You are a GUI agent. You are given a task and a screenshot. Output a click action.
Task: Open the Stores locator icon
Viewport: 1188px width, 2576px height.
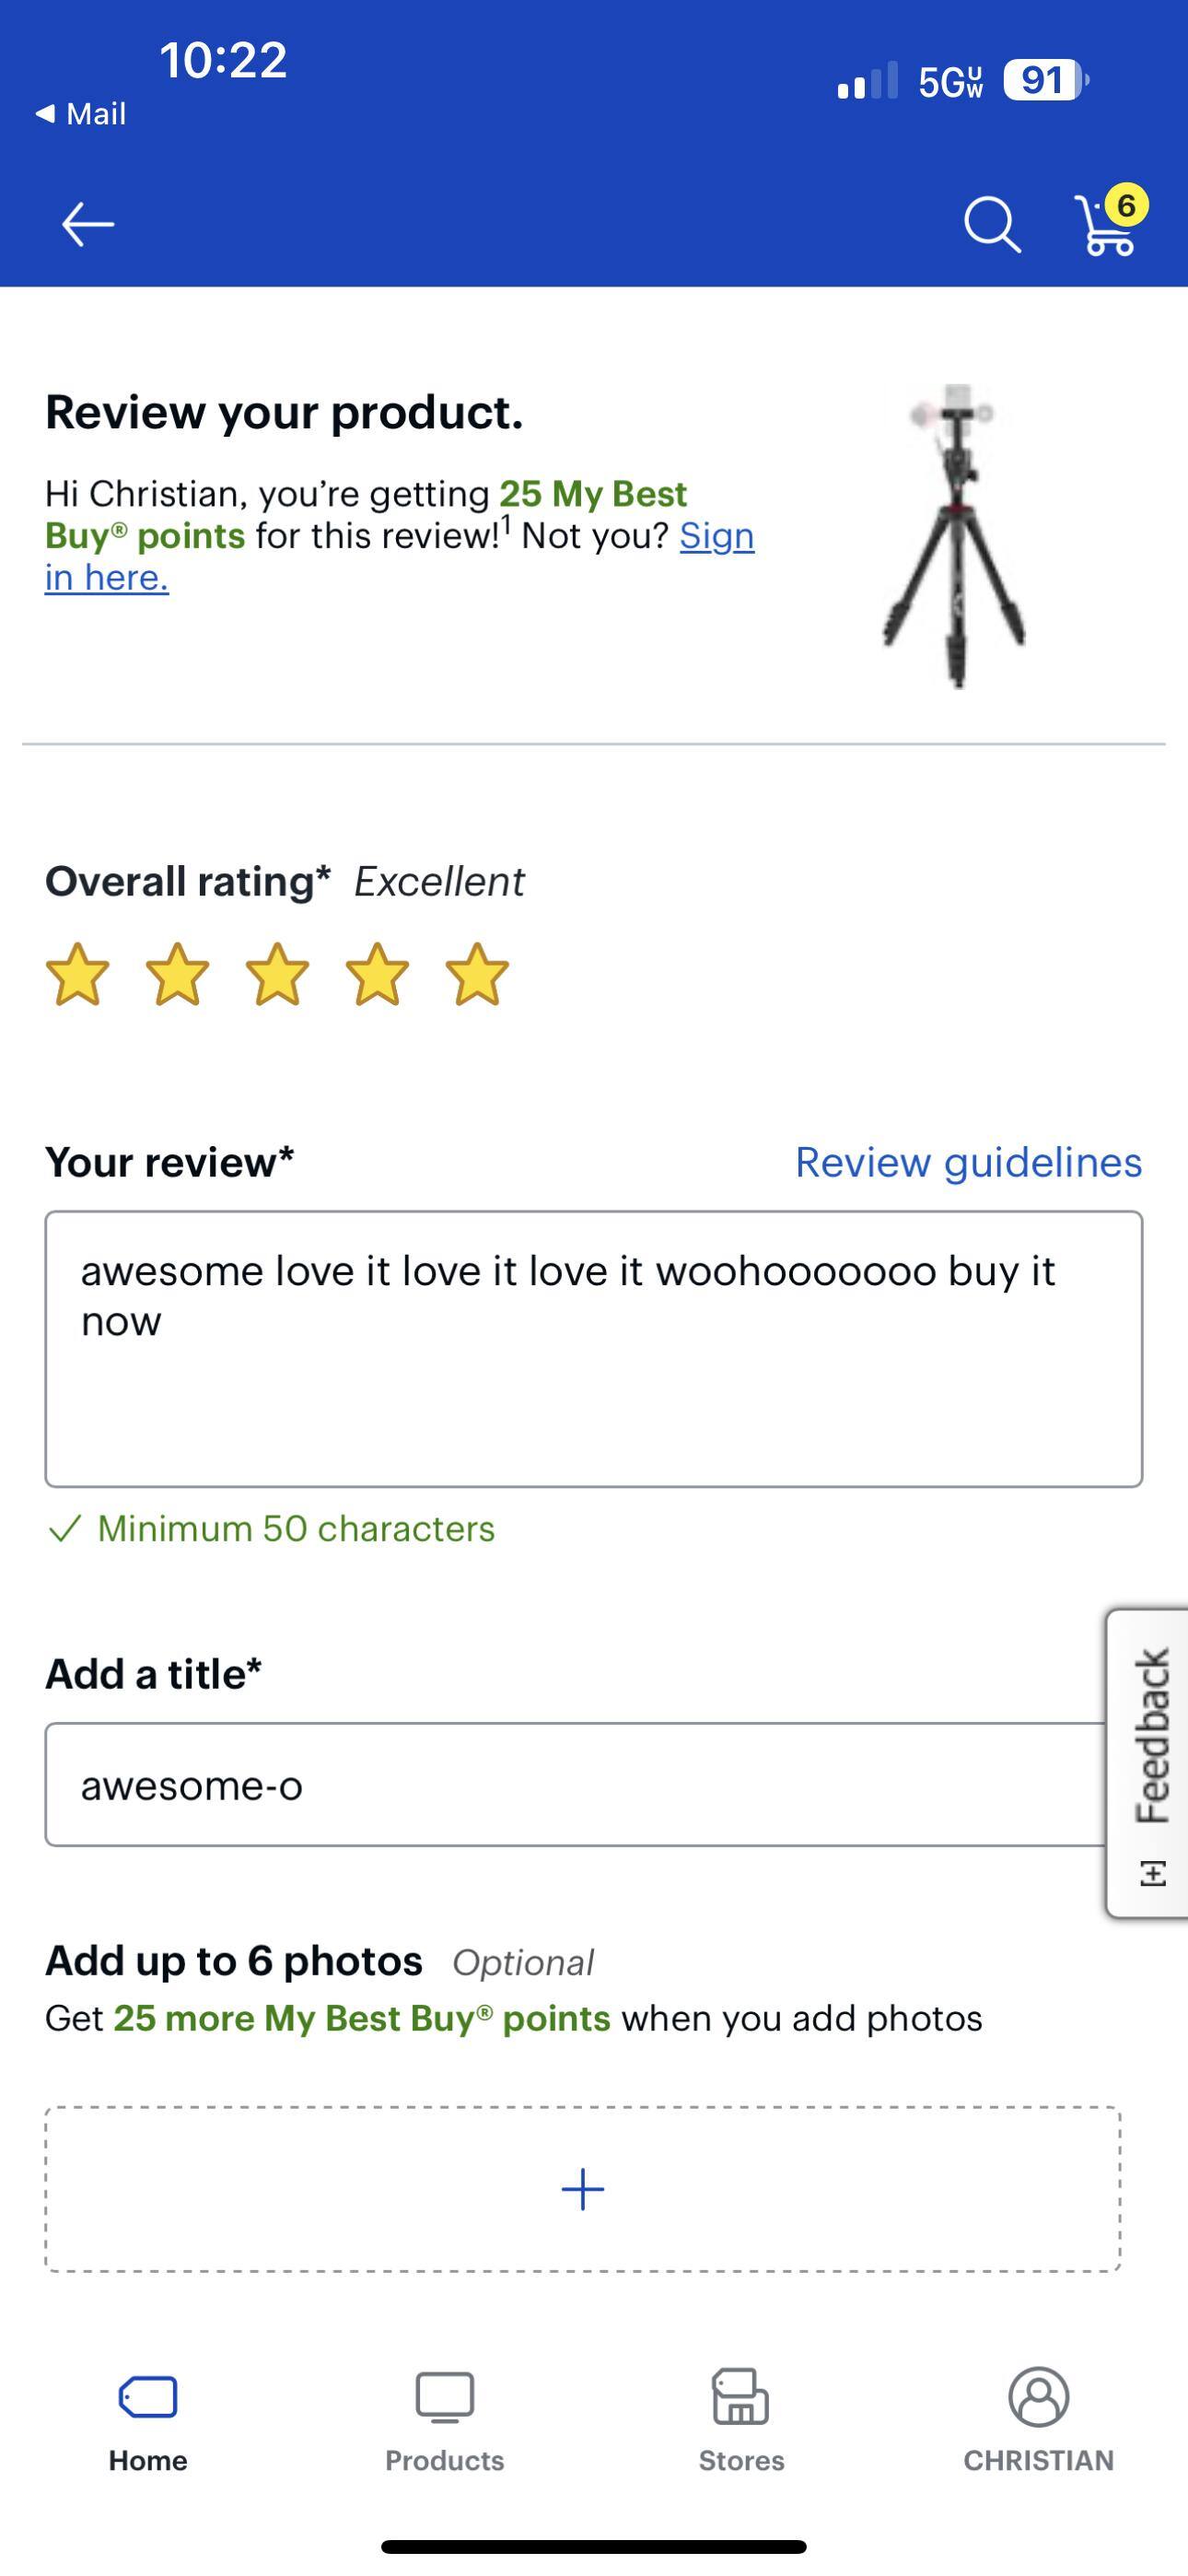(739, 2395)
